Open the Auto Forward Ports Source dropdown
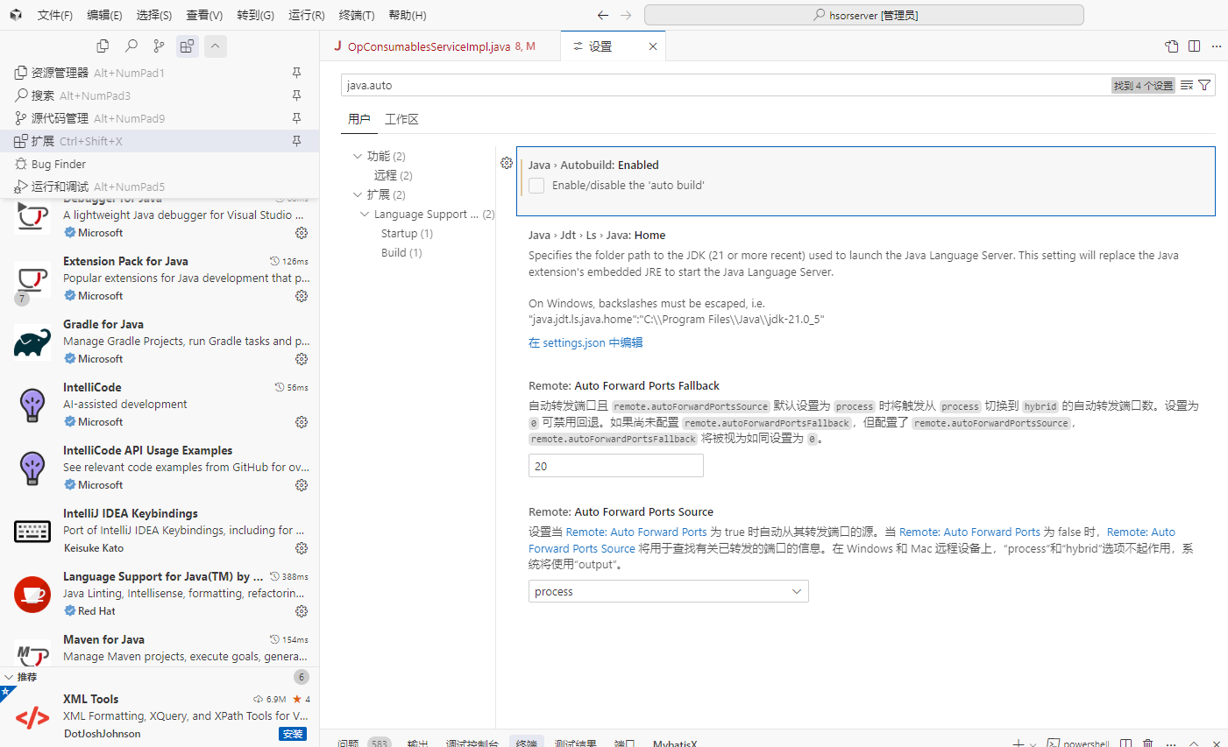Image resolution: width=1228 pixels, height=747 pixels. tap(668, 591)
